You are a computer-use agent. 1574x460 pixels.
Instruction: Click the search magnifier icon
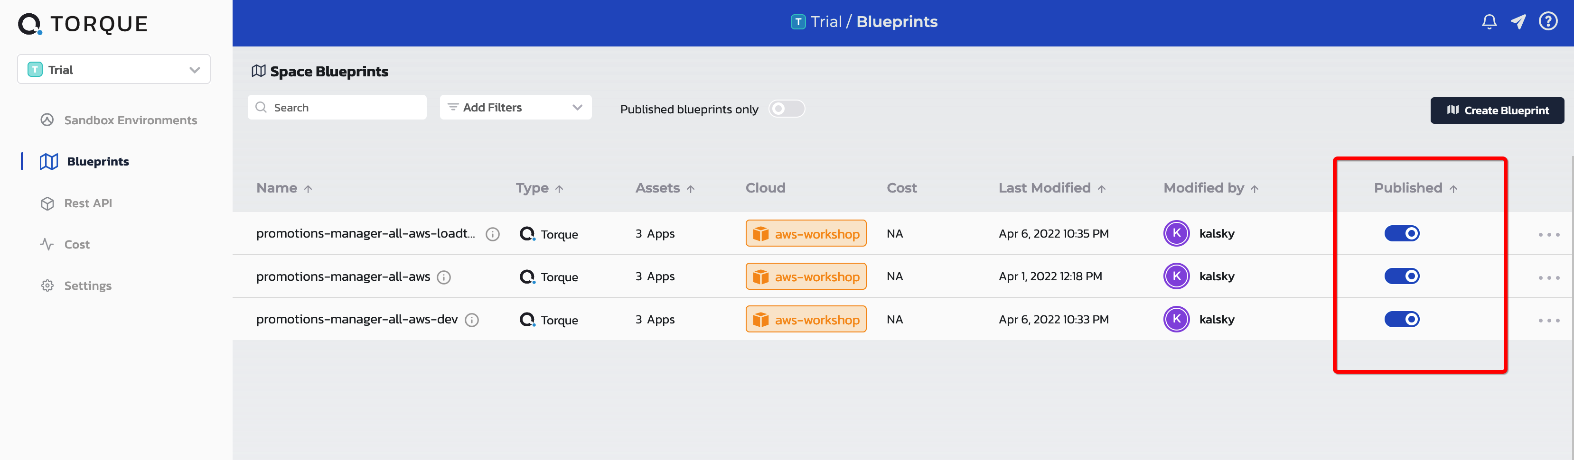pyautogui.click(x=261, y=107)
